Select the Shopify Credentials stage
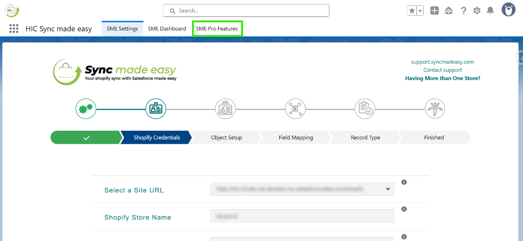 point(157,138)
